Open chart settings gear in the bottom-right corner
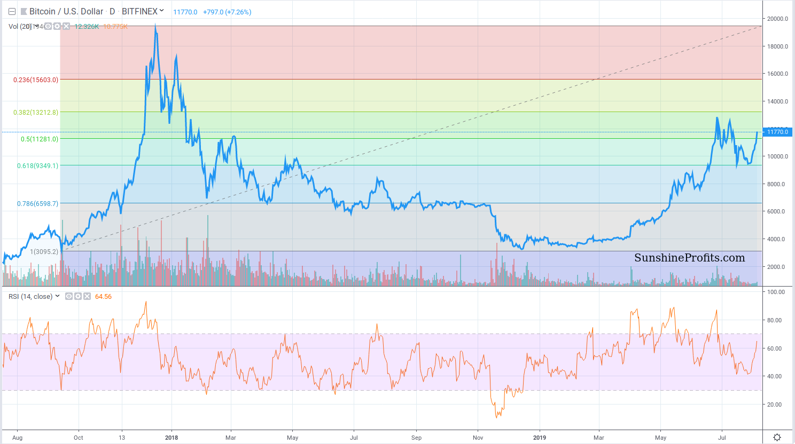The image size is (795, 444). tap(777, 438)
